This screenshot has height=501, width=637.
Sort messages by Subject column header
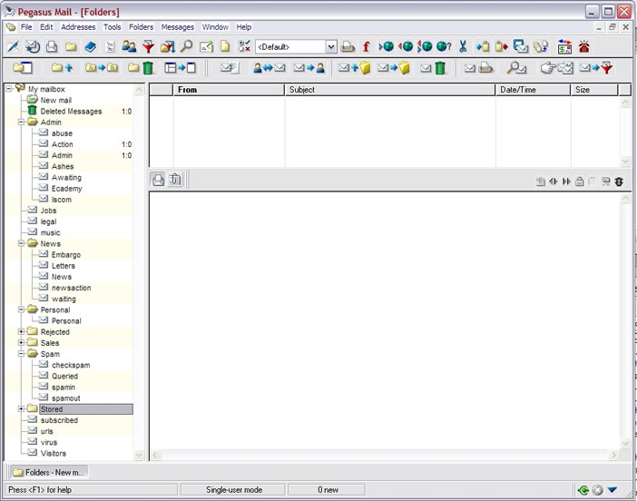pos(390,90)
